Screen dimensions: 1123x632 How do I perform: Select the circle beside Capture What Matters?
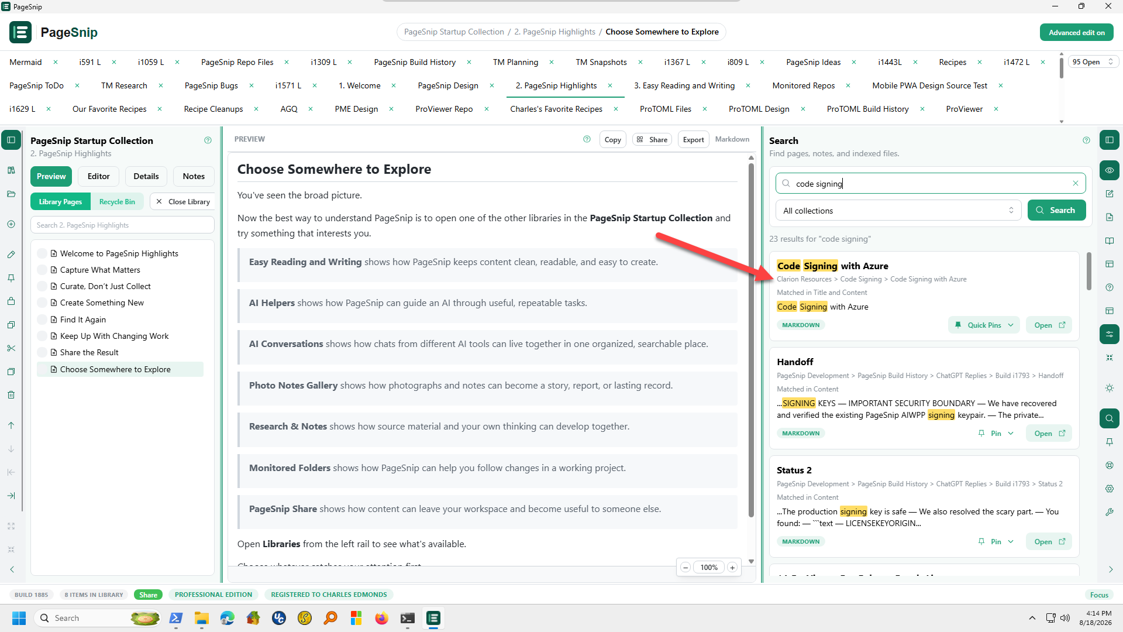[42, 270]
